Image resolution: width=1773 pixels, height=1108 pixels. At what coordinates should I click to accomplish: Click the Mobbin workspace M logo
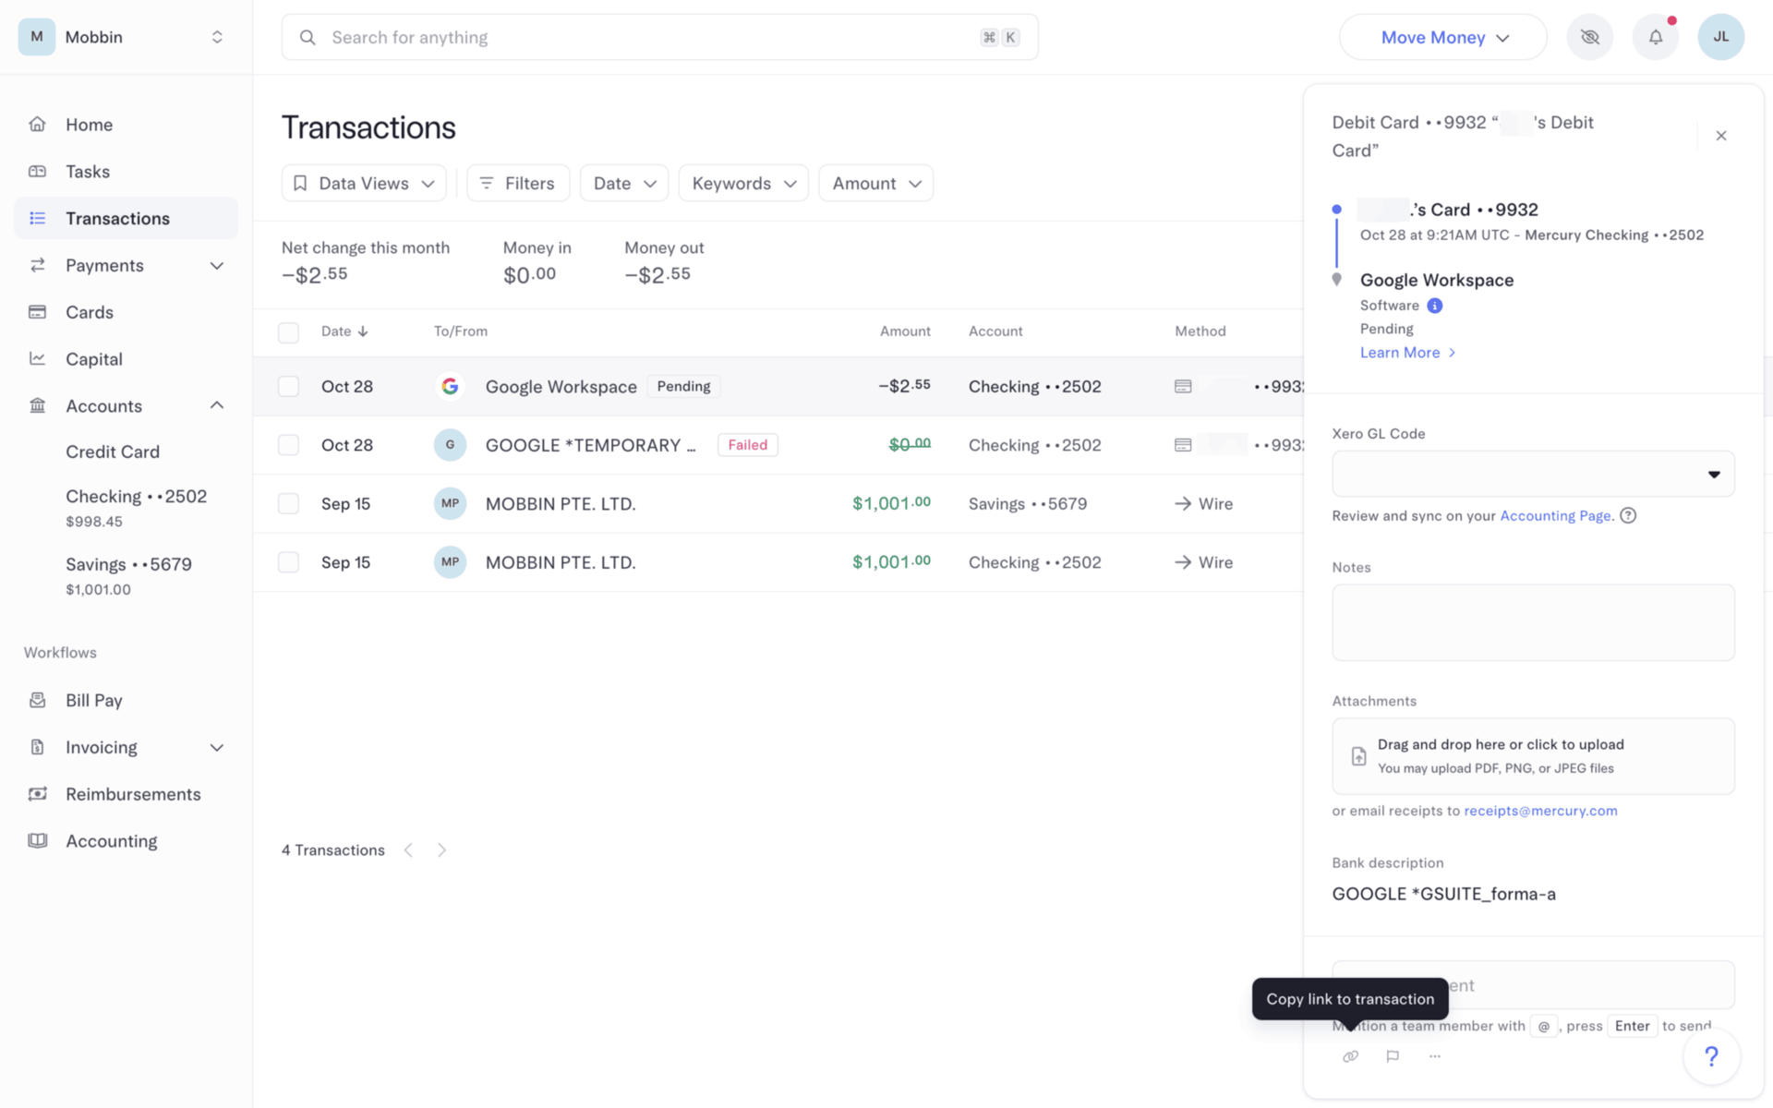37,37
